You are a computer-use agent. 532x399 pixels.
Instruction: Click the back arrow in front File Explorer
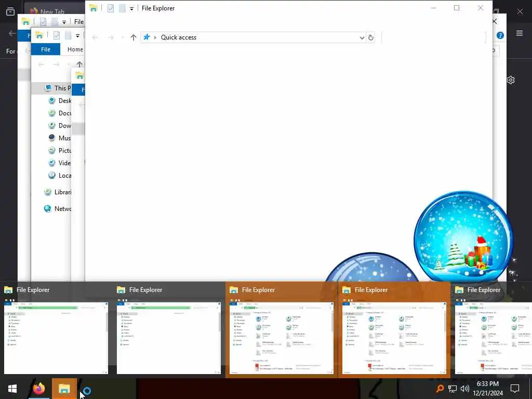pyautogui.click(x=95, y=37)
